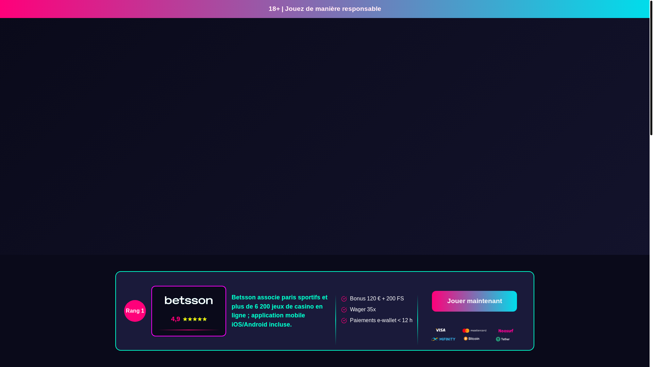Click the checkmark beside Wager 35x
The height and width of the screenshot is (367, 653).
pos(344,310)
